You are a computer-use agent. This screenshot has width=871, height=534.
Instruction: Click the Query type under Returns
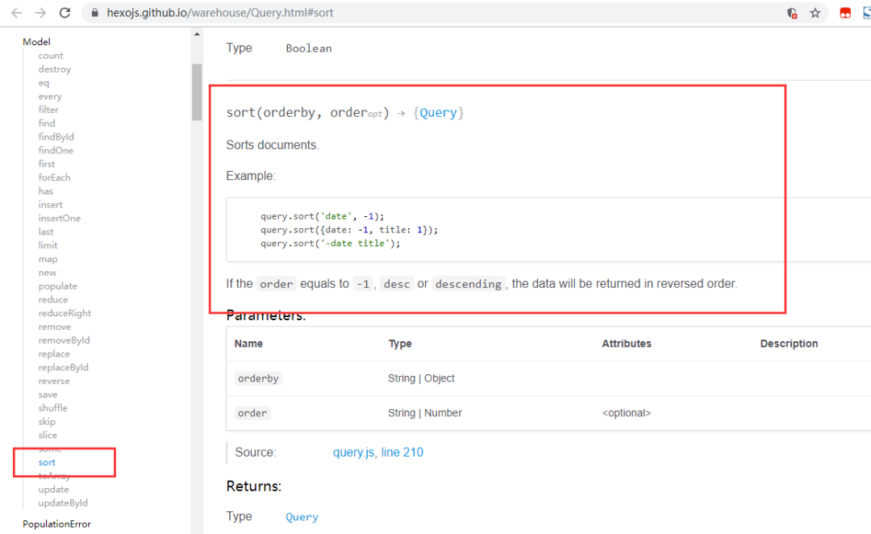click(x=302, y=517)
